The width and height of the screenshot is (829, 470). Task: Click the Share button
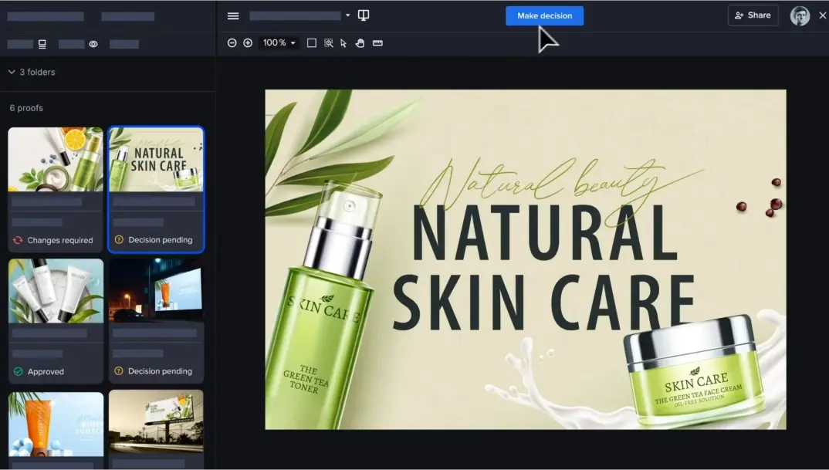pyautogui.click(x=753, y=15)
